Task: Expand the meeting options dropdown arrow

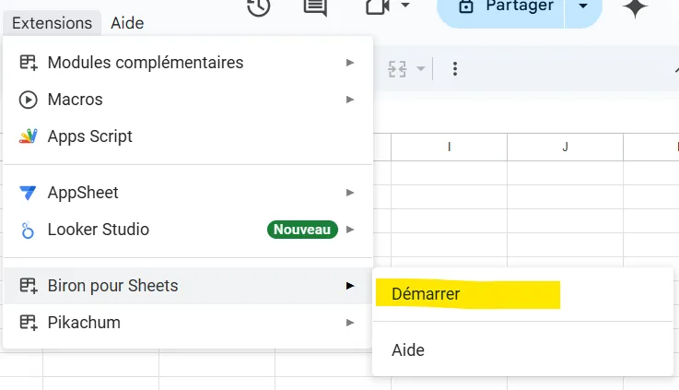Action: tap(405, 6)
